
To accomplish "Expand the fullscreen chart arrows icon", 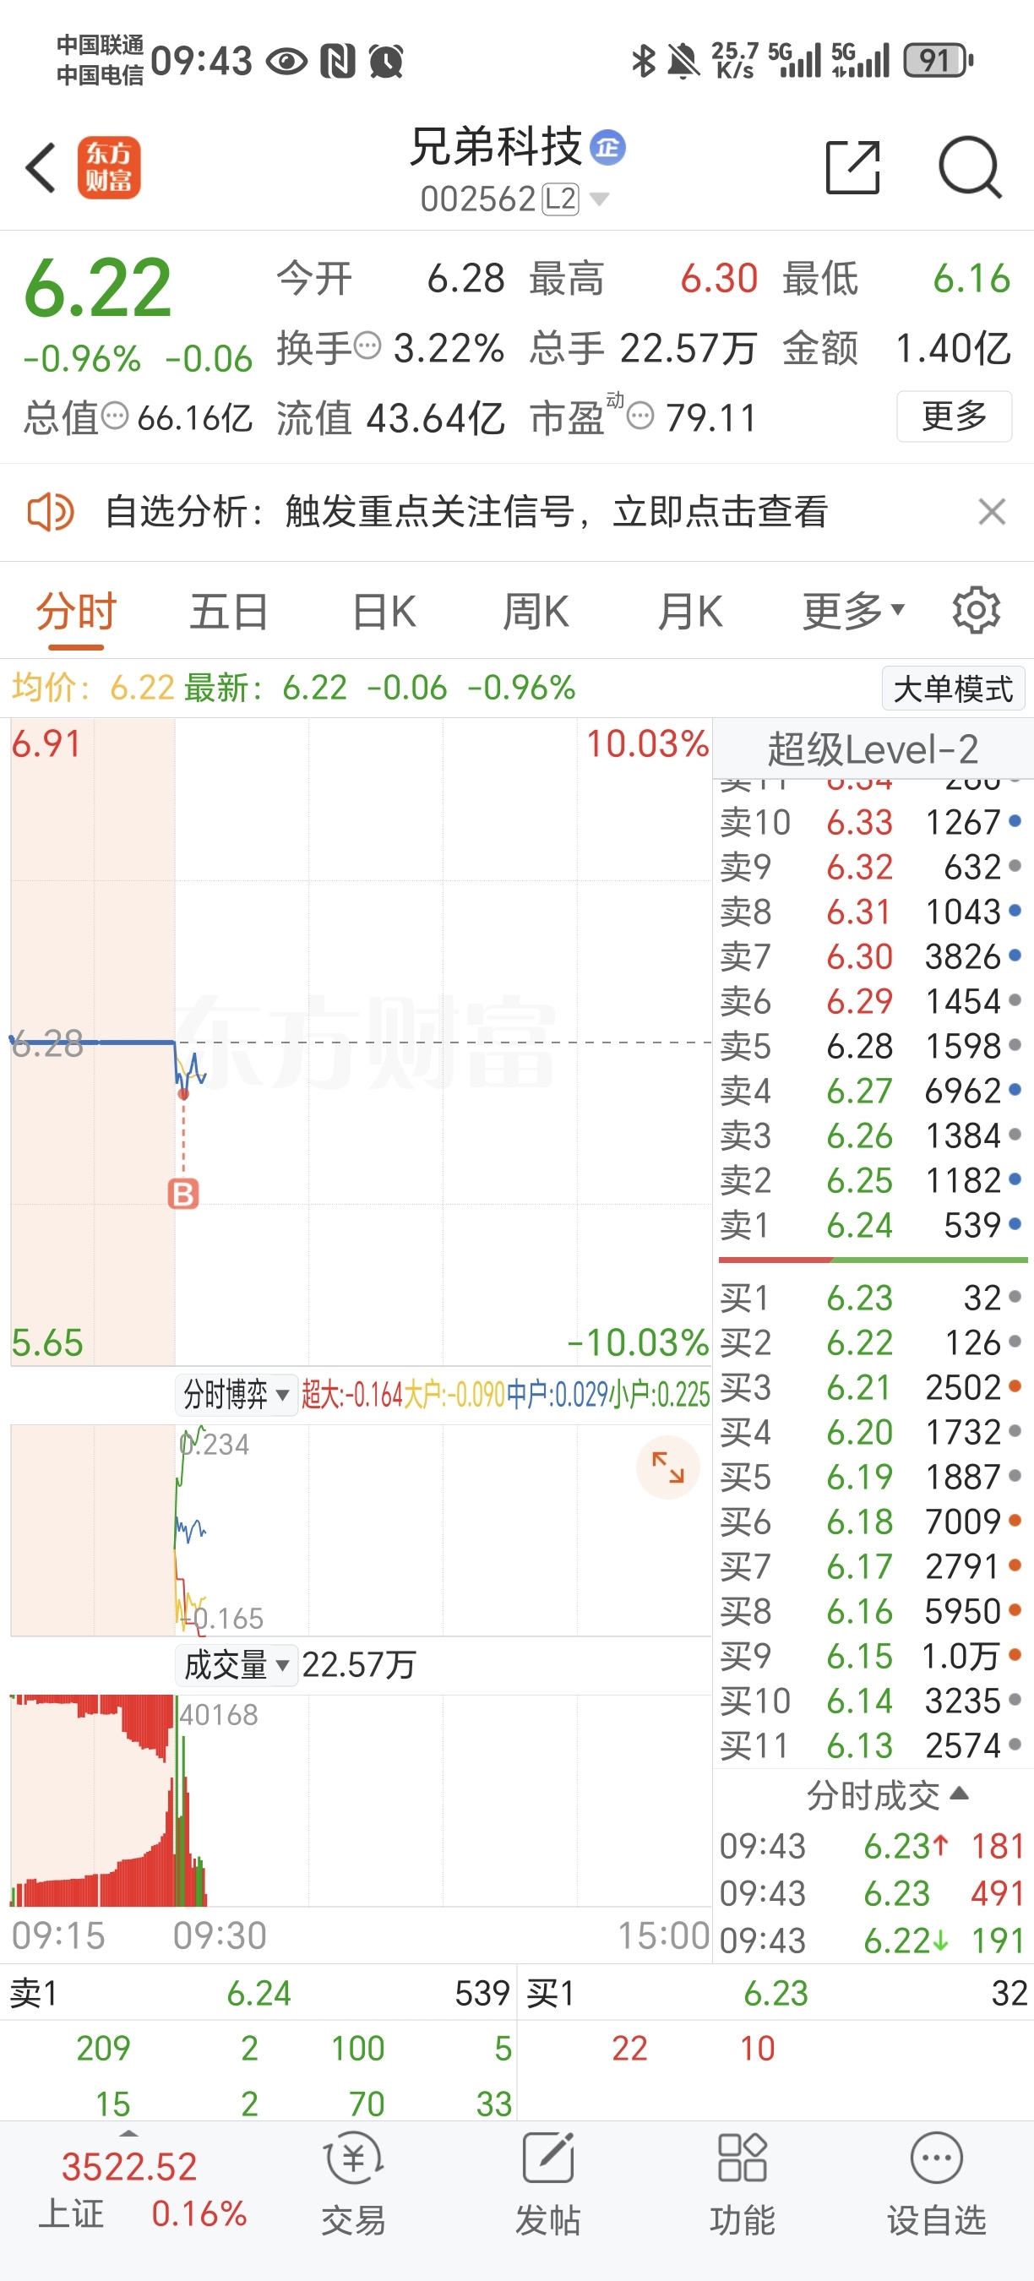I will [x=668, y=1467].
